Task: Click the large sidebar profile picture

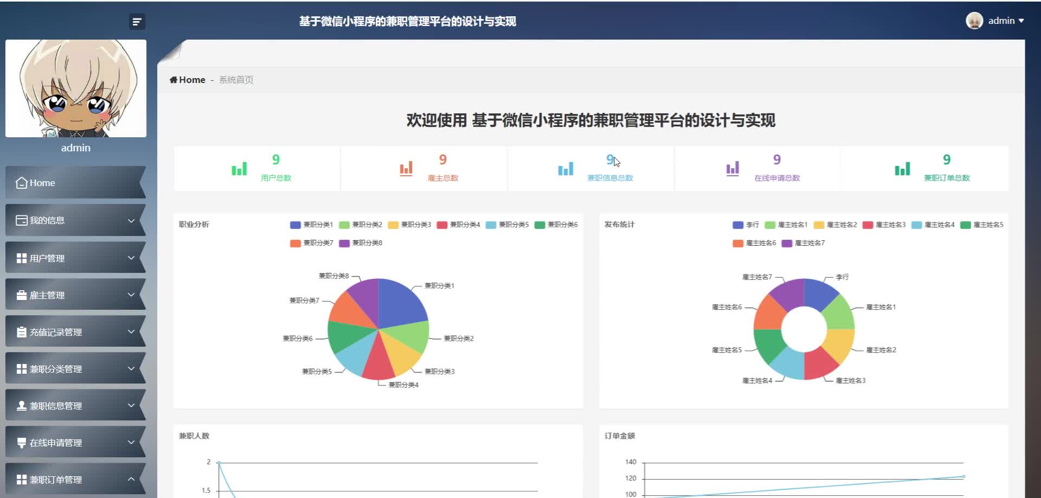Action: click(x=76, y=88)
